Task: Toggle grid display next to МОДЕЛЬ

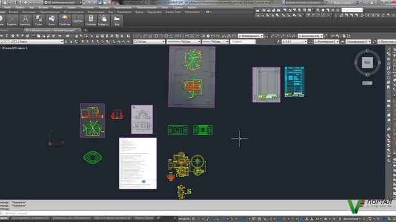Action: 194,219
